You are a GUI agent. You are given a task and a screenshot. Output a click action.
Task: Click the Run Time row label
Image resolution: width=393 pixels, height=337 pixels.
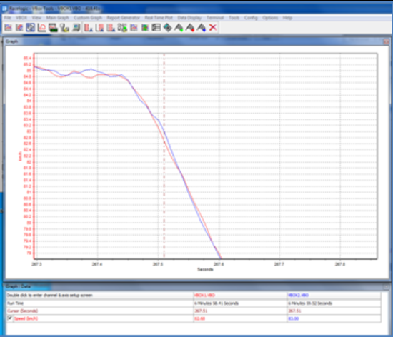click(x=15, y=303)
